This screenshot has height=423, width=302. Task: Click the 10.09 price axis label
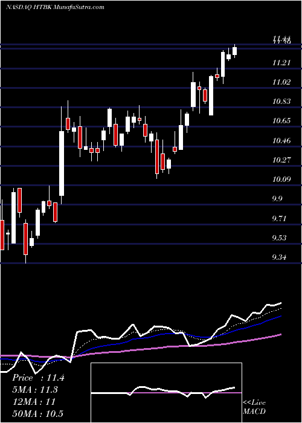pyautogui.click(x=281, y=179)
